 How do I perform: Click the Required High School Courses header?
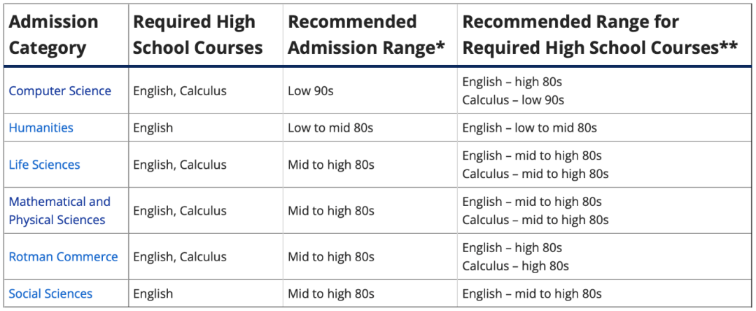pos(197,35)
